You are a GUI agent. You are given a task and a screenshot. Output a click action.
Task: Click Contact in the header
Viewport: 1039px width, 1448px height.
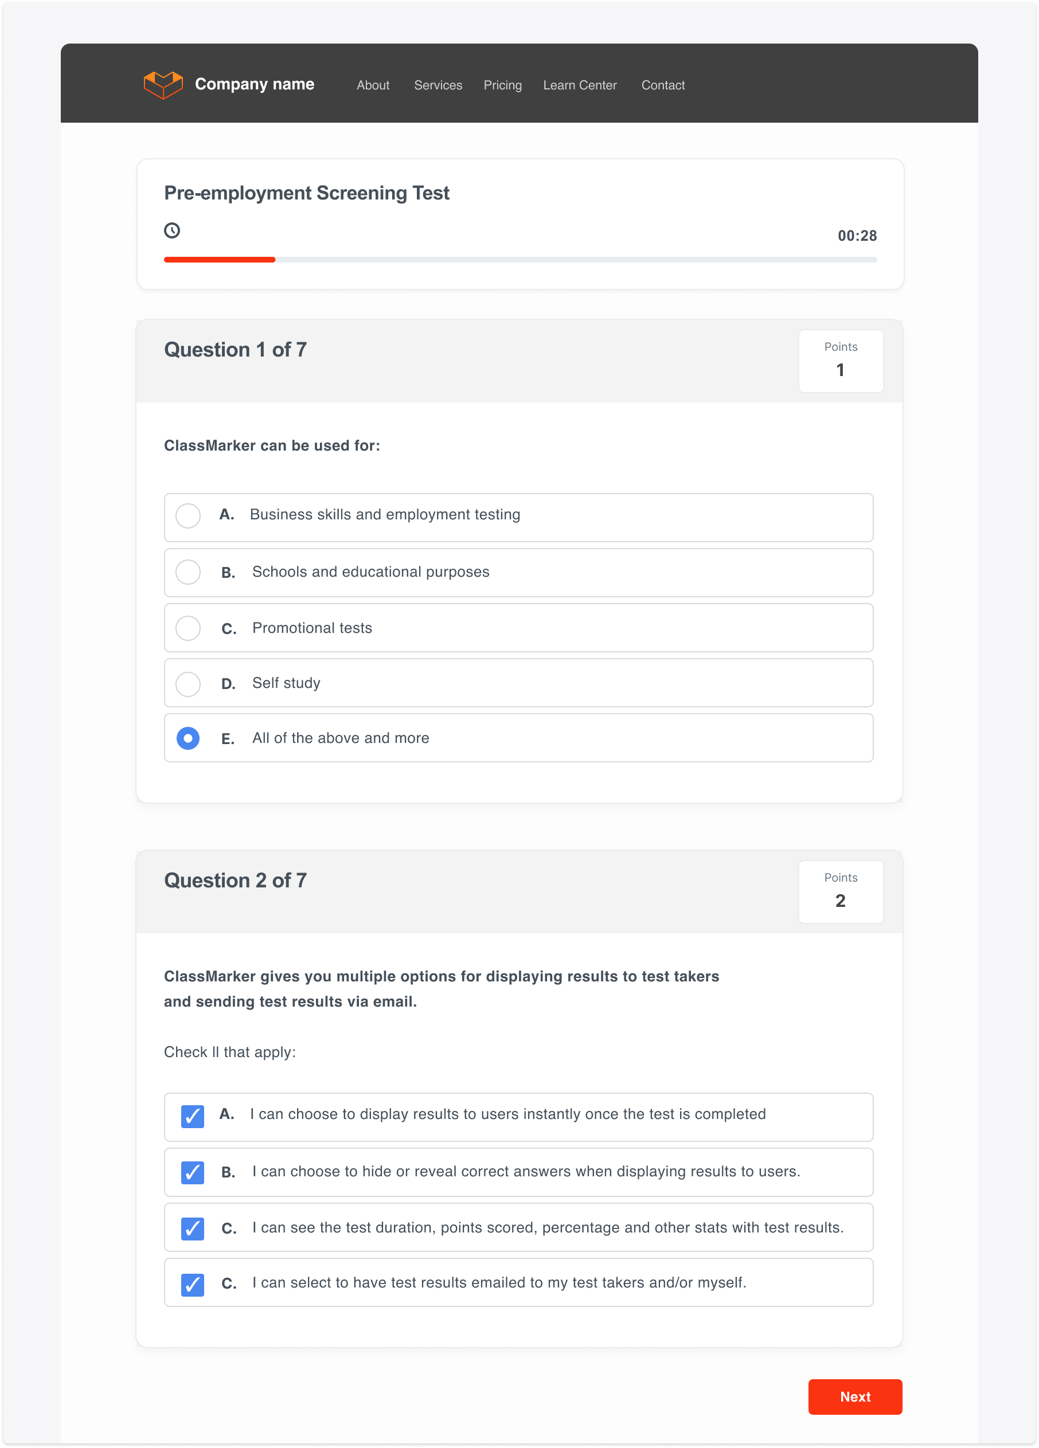tap(663, 85)
